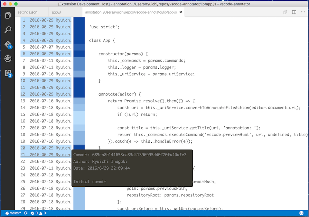Open the Debug view
The width and height of the screenshot is (309, 217).
click(8, 59)
